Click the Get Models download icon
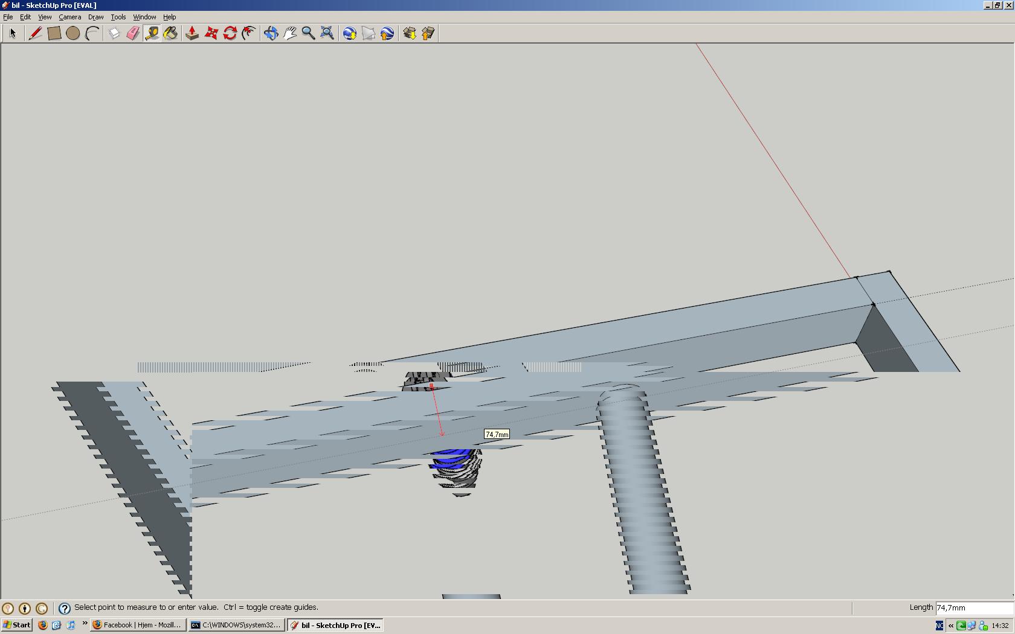 (x=409, y=33)
